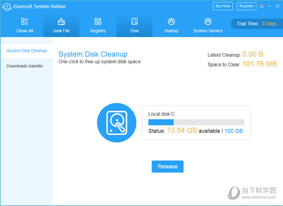This screenshot has width=283, height=206.
Task: Click the System Disk Cleanup heading
Action: pos(93,54)
